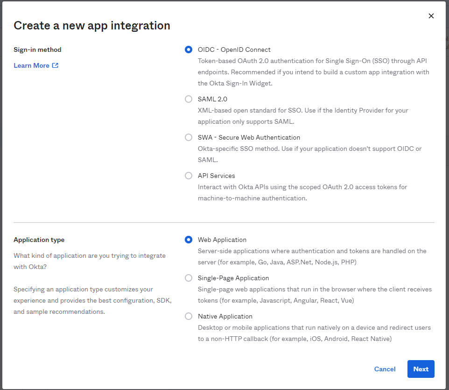Close the Create a new app integration dialog
This screenshot has width=449, height=390.
click(x=431, y=16)
